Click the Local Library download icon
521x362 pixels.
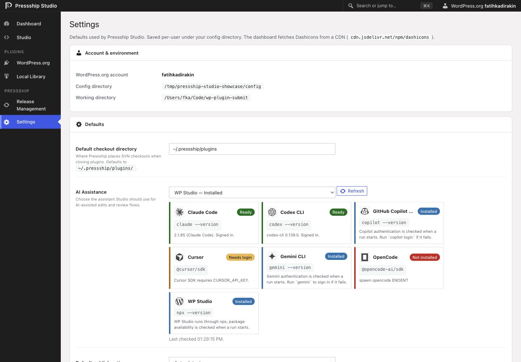pyautogui.click(x=7, y=76)
